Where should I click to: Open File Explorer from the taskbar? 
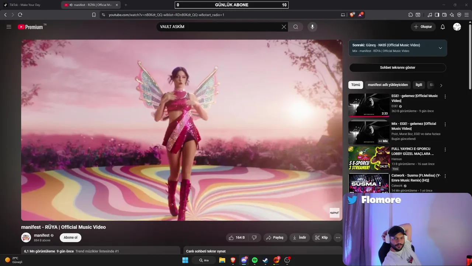pos(222,260)
